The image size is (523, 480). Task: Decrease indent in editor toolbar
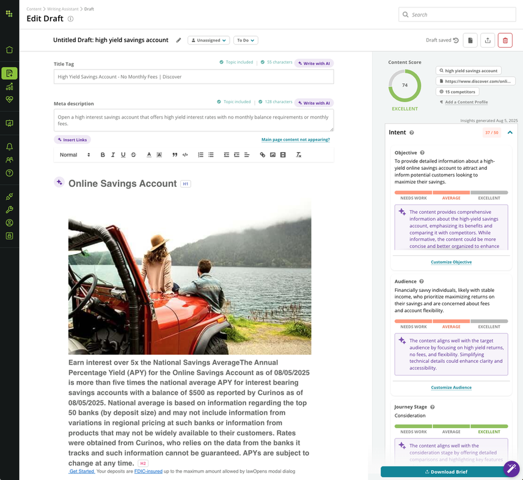[x=227, y=155]
